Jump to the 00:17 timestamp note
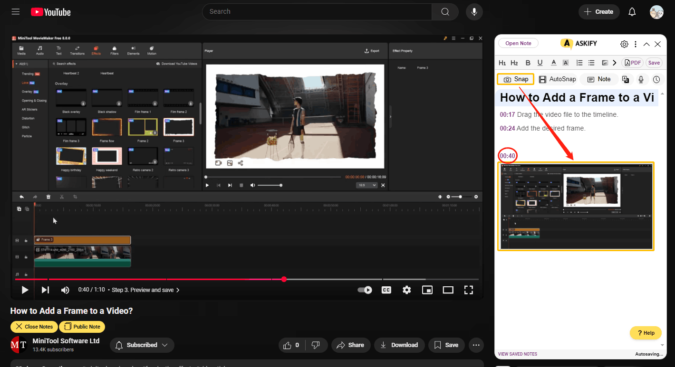 [507, 114]
